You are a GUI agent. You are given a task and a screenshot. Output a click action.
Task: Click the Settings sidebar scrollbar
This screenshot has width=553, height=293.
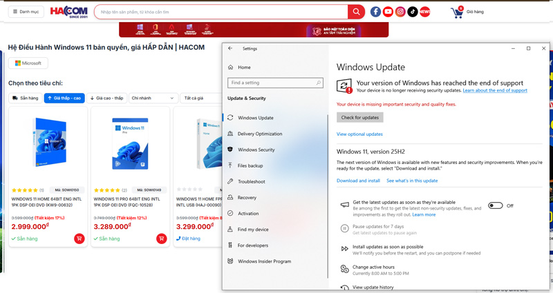327,197
